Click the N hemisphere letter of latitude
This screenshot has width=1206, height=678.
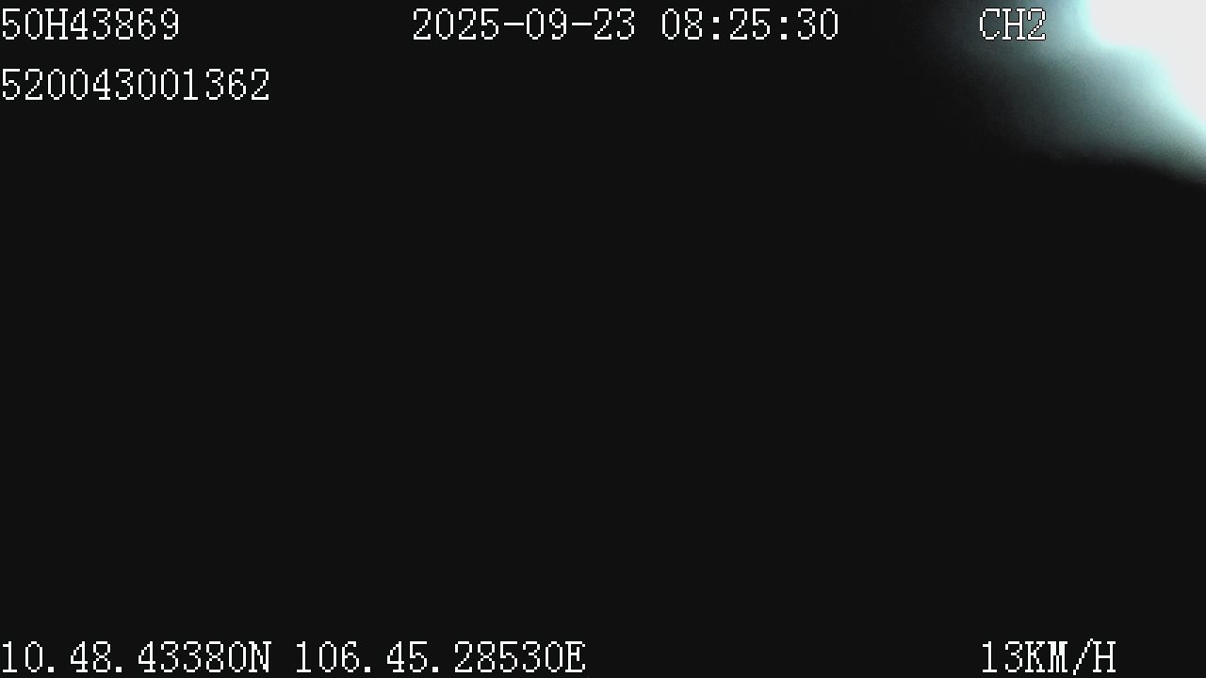tap(260, 657)
